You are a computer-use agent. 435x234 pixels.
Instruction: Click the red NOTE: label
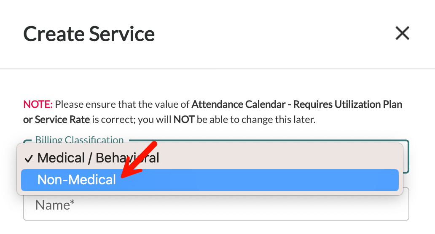(38, 104)
